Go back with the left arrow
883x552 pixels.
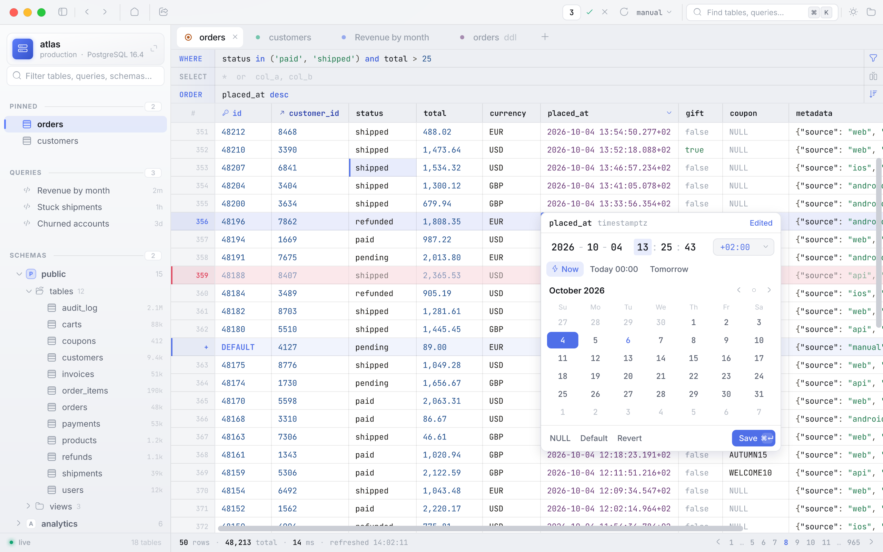87,12
